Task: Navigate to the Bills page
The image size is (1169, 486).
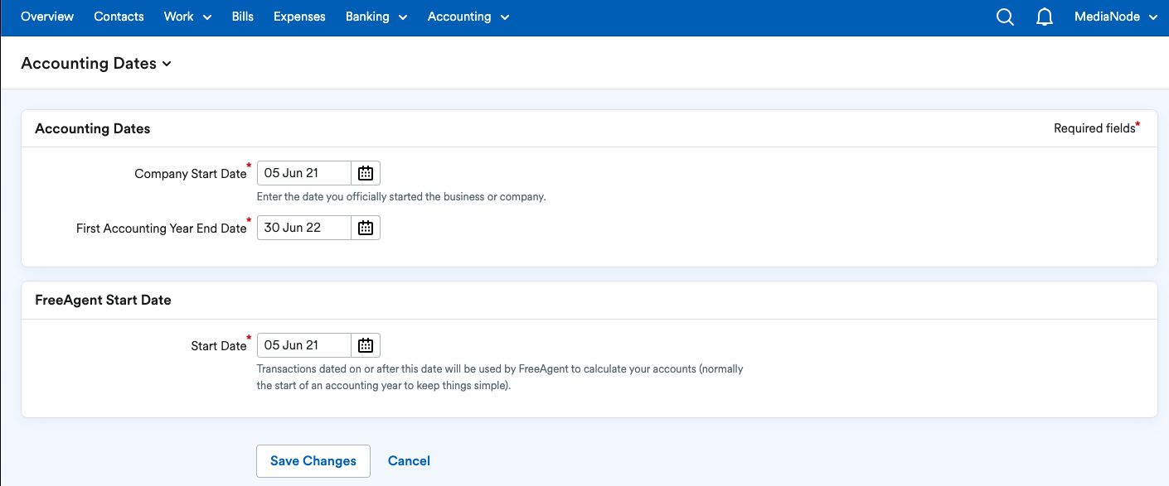Action: [242, 17]
